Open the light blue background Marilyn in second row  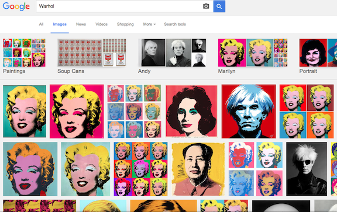pyautogui.click(x=85, y=169)
